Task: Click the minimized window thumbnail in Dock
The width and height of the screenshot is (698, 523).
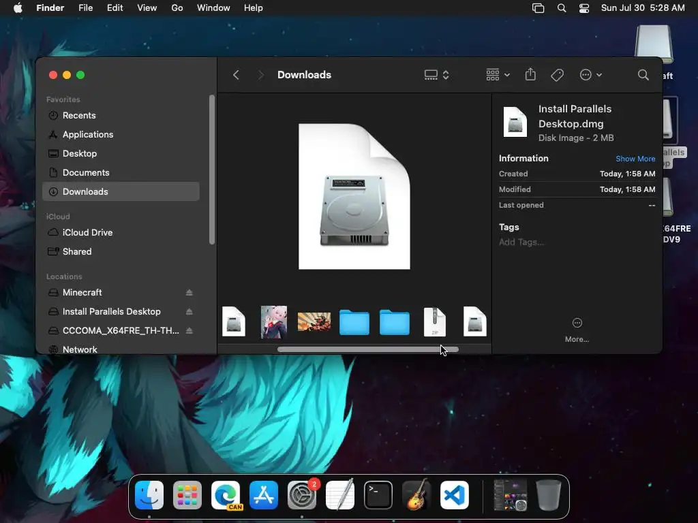Action: point(510,495)
